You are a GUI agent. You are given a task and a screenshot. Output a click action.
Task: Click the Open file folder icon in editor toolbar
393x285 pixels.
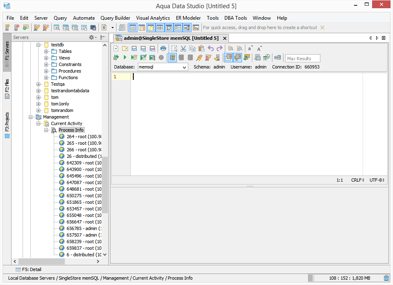click(x=125, y=48)
